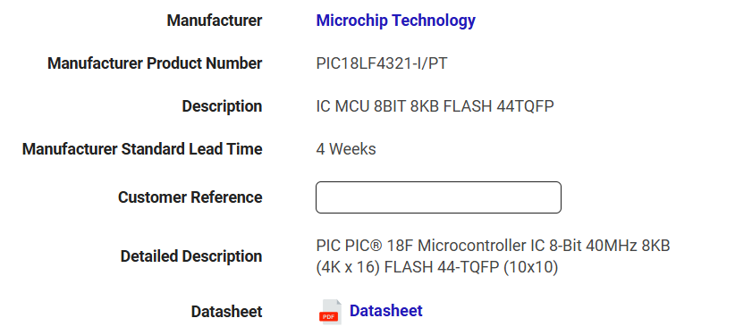Focus the Customer Reference input field
Screen dimensions: 735x335
tap(438, 197)
